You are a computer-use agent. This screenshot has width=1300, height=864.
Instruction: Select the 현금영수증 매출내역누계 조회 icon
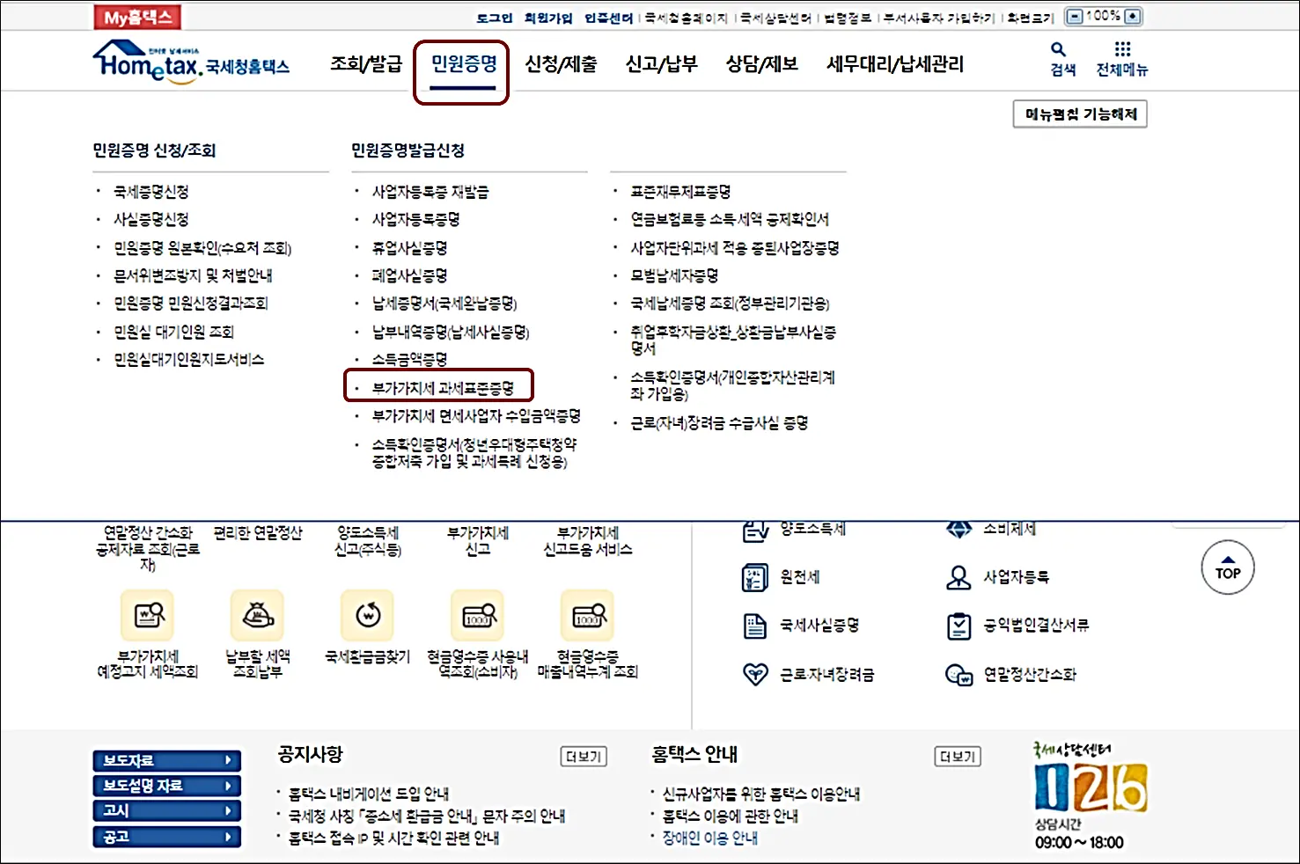pyautogui.click(x=587, y=616)
